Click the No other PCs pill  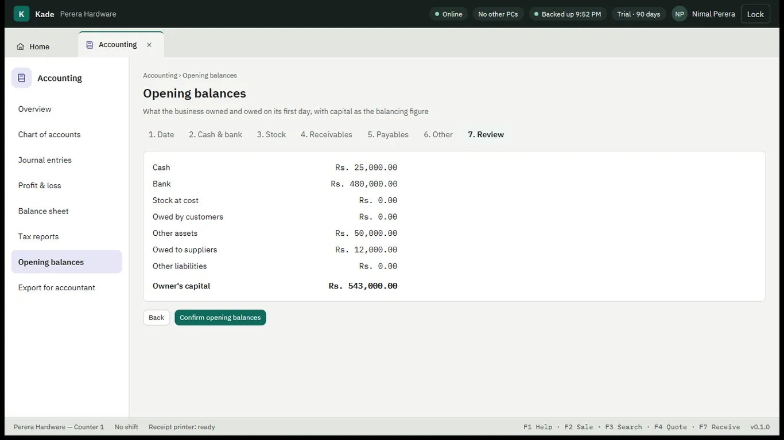[x=498, y=14]
